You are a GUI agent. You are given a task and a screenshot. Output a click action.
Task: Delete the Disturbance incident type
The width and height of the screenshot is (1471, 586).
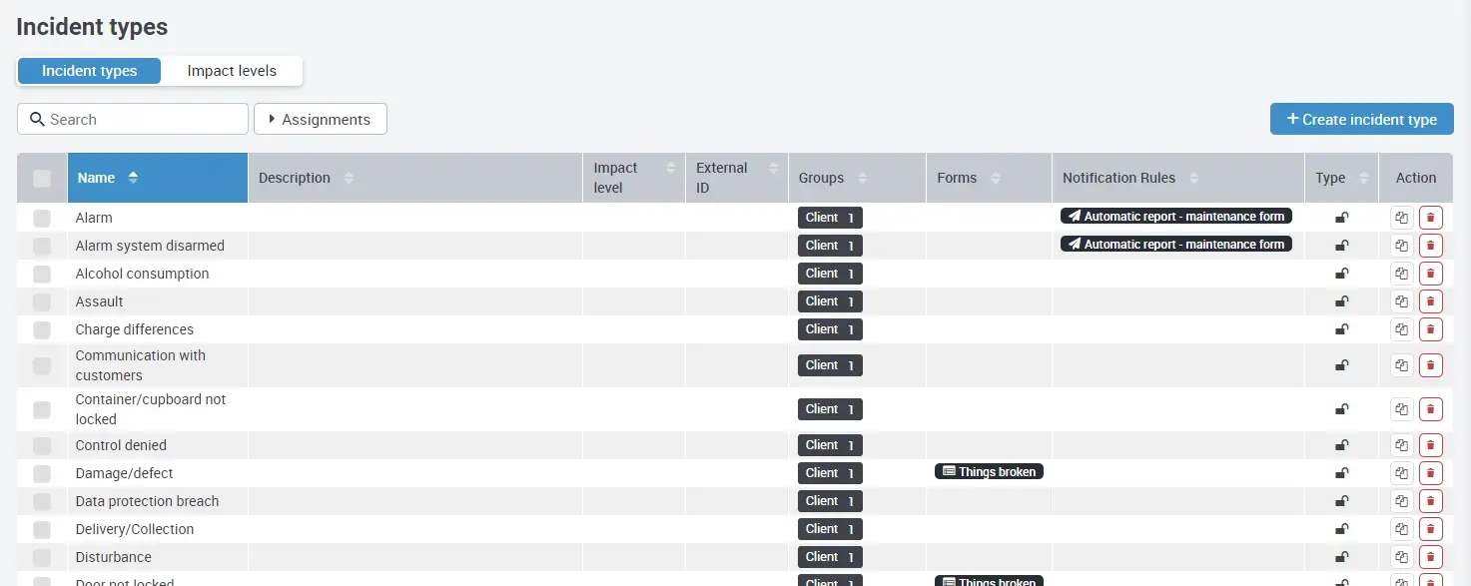pyautogui.click(x=1430, y=557)
